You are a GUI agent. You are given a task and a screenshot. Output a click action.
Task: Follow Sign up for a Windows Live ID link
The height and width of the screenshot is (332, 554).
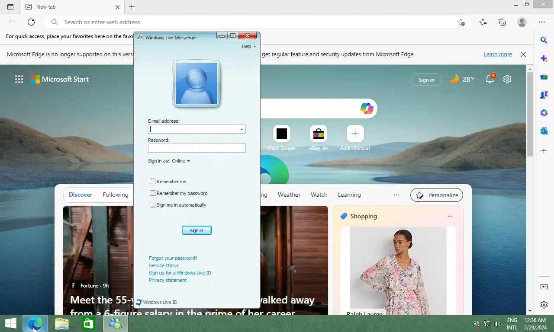180,273
